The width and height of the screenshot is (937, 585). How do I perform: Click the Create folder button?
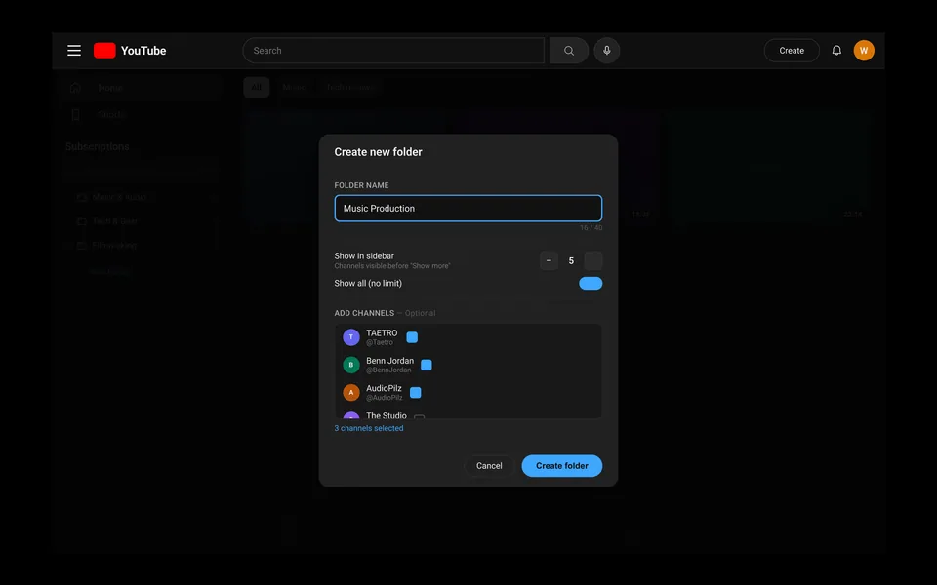562,466
